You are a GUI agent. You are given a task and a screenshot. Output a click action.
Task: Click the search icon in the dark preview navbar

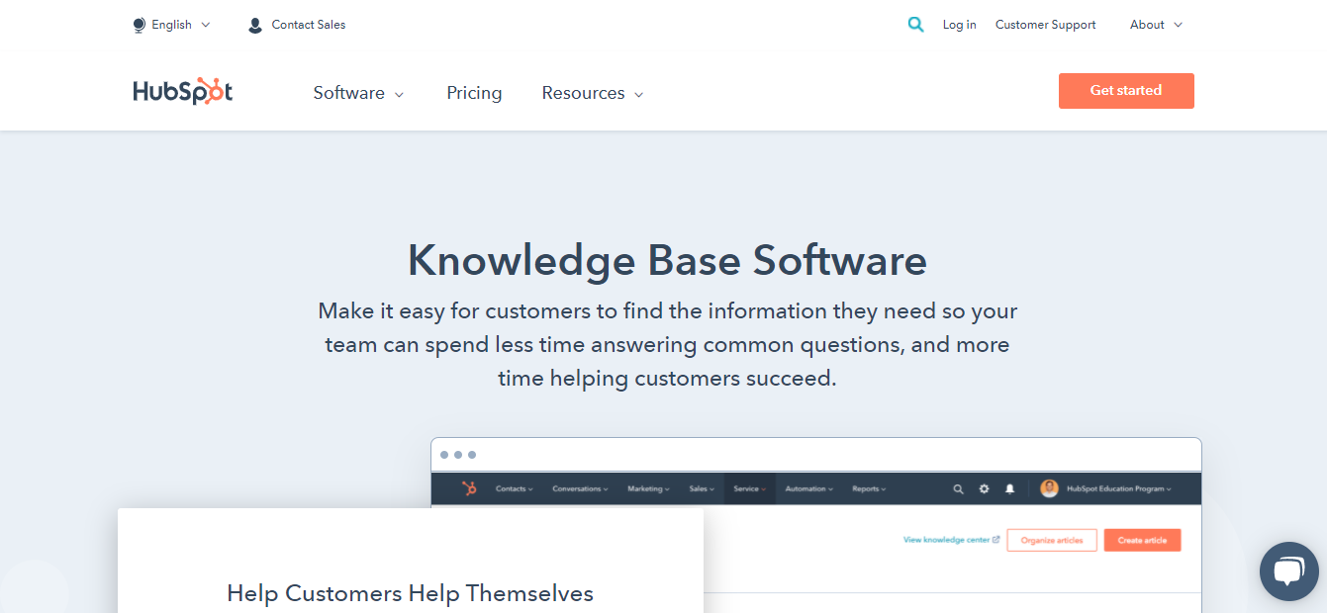(958, 488)
